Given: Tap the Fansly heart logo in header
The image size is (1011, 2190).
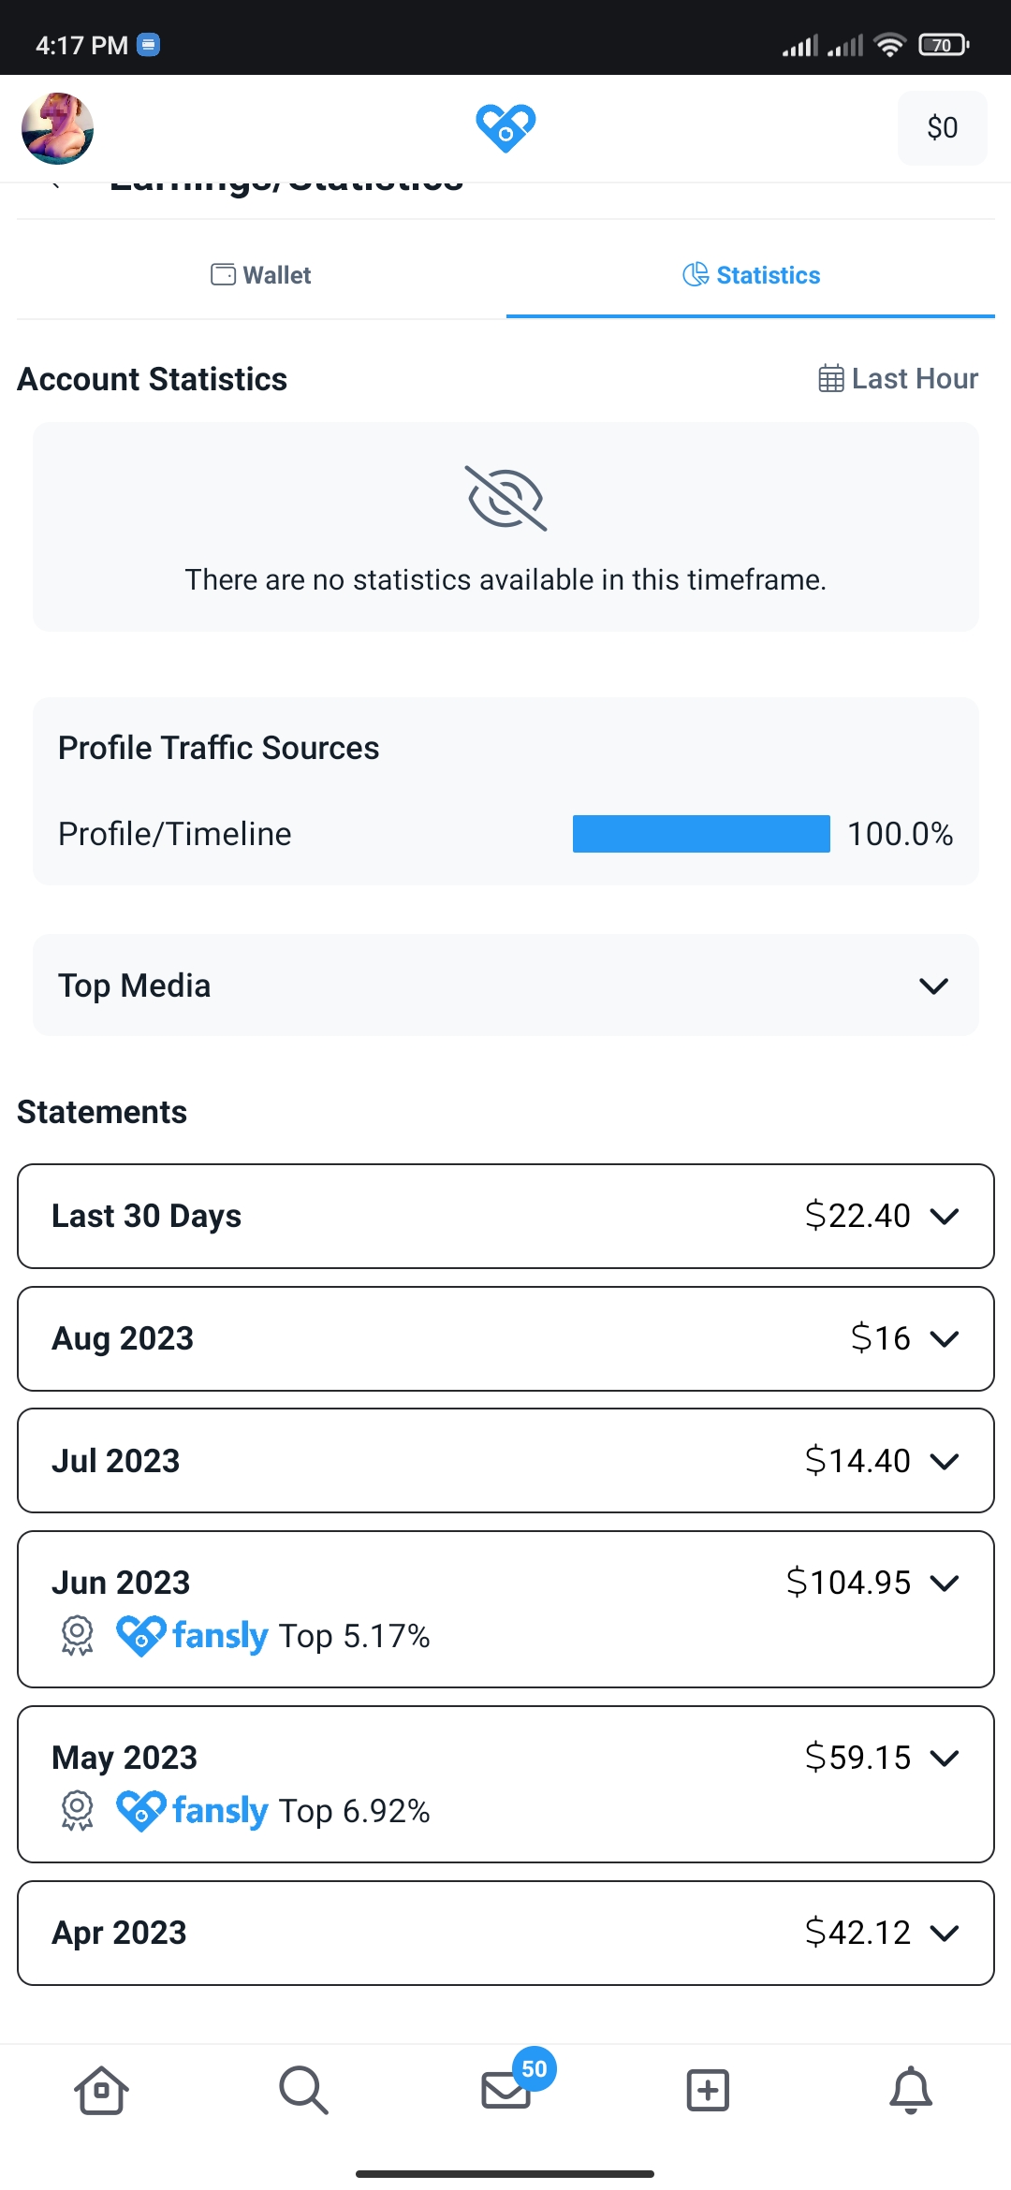Looking at the screenshot, I should [x=505, y=127].
